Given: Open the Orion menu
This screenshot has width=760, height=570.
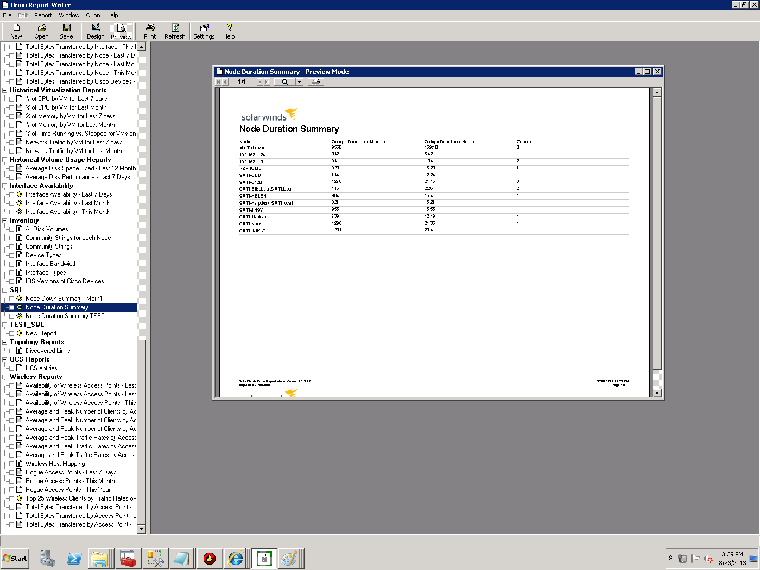Looking at the screenshot, I should tap(93, 15).
